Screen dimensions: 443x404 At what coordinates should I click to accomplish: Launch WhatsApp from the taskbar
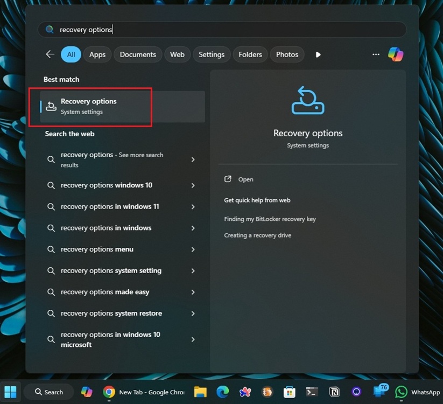tap(402, 392)
